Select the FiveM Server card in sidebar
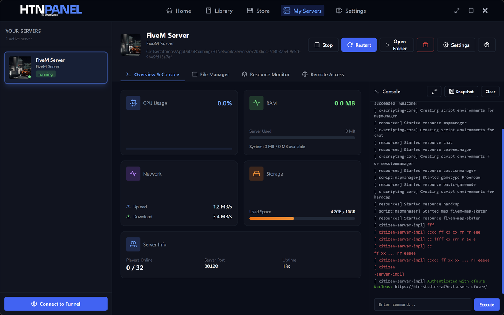This screenshot has height=315, width=504. coord(56,68)
